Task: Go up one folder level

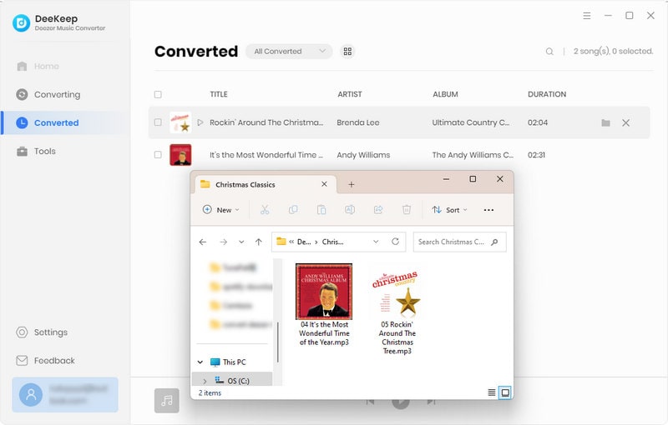Action: coord(259,242)
